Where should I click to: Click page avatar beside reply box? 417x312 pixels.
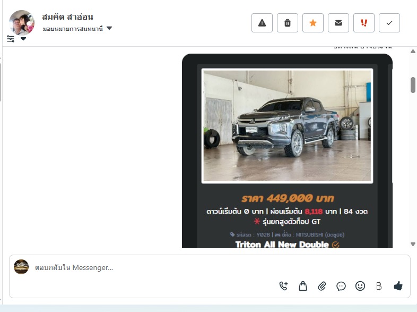pyautogui.click(x=21, y=267)
